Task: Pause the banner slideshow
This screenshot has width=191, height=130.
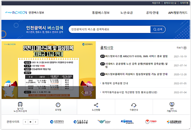Action: coord(86,93)
